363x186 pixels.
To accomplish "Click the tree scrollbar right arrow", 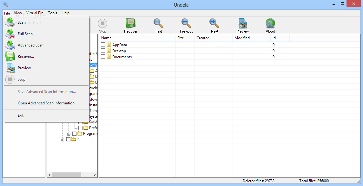I will [95, 175].
